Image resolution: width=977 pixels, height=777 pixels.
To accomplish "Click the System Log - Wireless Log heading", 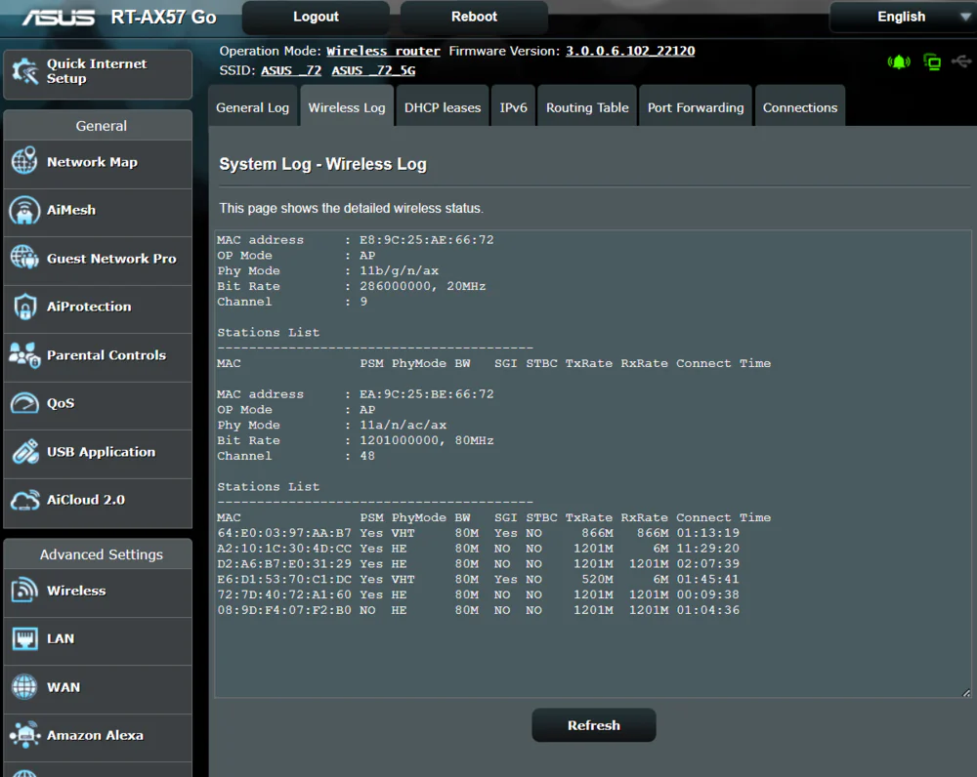I will [322, 164].
